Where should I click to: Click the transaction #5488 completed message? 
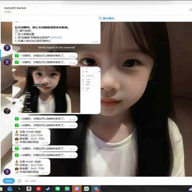(x=31, y=137)
